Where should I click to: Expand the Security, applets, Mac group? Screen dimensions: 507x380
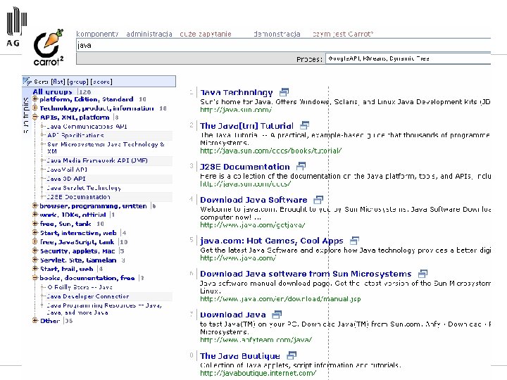pos(35,251)
